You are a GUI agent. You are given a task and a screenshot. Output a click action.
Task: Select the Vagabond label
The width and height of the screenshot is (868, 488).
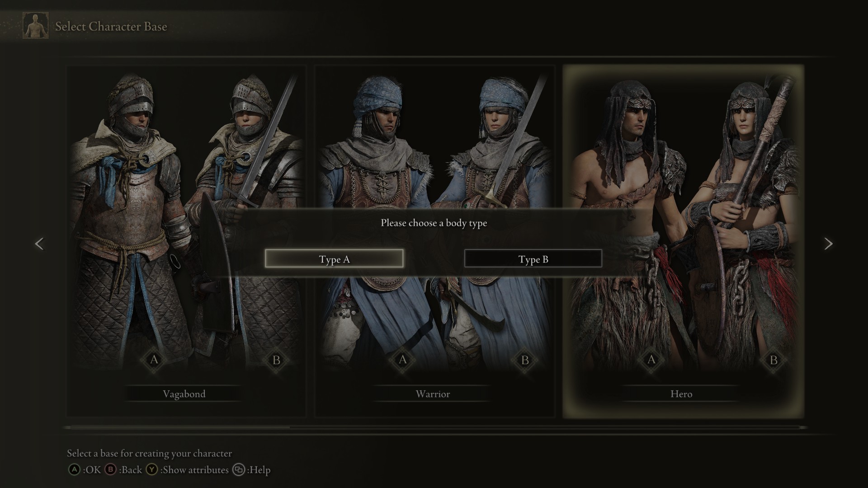[x=184, y=394]
